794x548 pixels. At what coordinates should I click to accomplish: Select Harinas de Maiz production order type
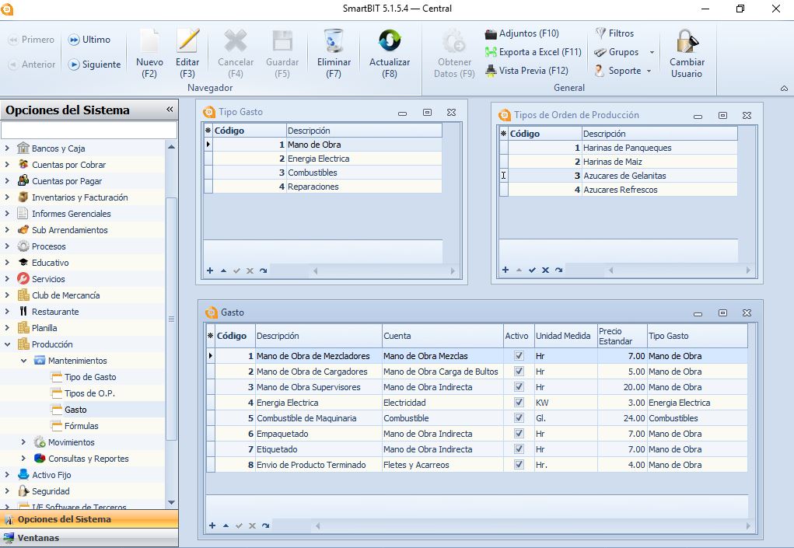pyautogui.click(x=617, y=162)
